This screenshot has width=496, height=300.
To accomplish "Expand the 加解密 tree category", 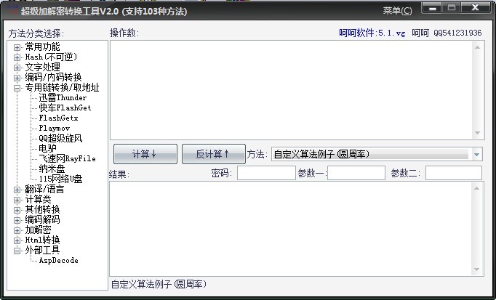I will tap(17, 230).
